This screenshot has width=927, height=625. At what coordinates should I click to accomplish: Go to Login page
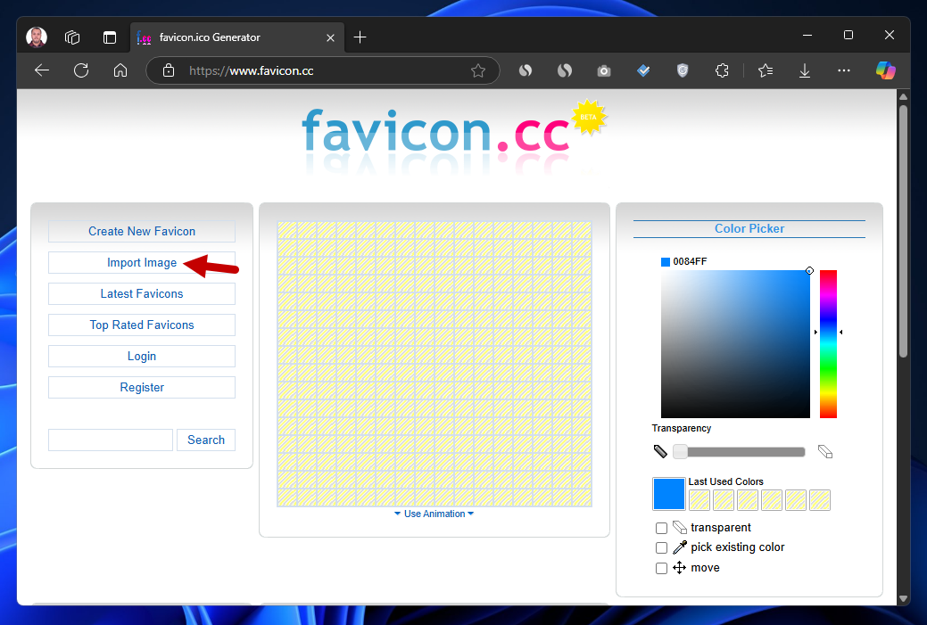tap(142, 357)
